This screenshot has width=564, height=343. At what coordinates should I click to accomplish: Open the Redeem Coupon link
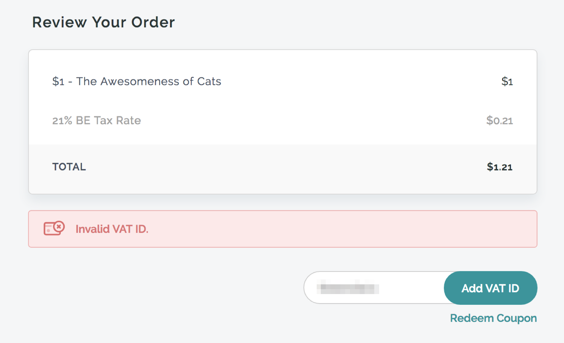[493, 318]
